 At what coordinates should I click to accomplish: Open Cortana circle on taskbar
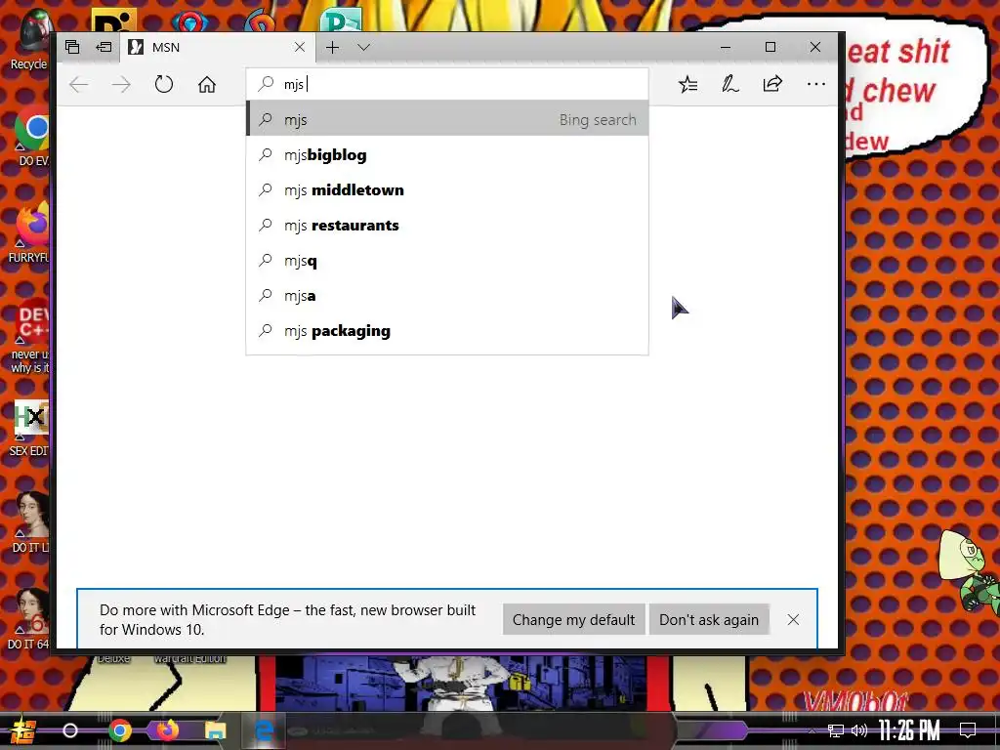tap(70, 730)
